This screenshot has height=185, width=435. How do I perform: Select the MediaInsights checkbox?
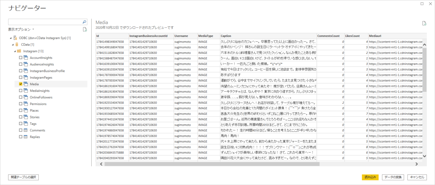tap(20, 91)
